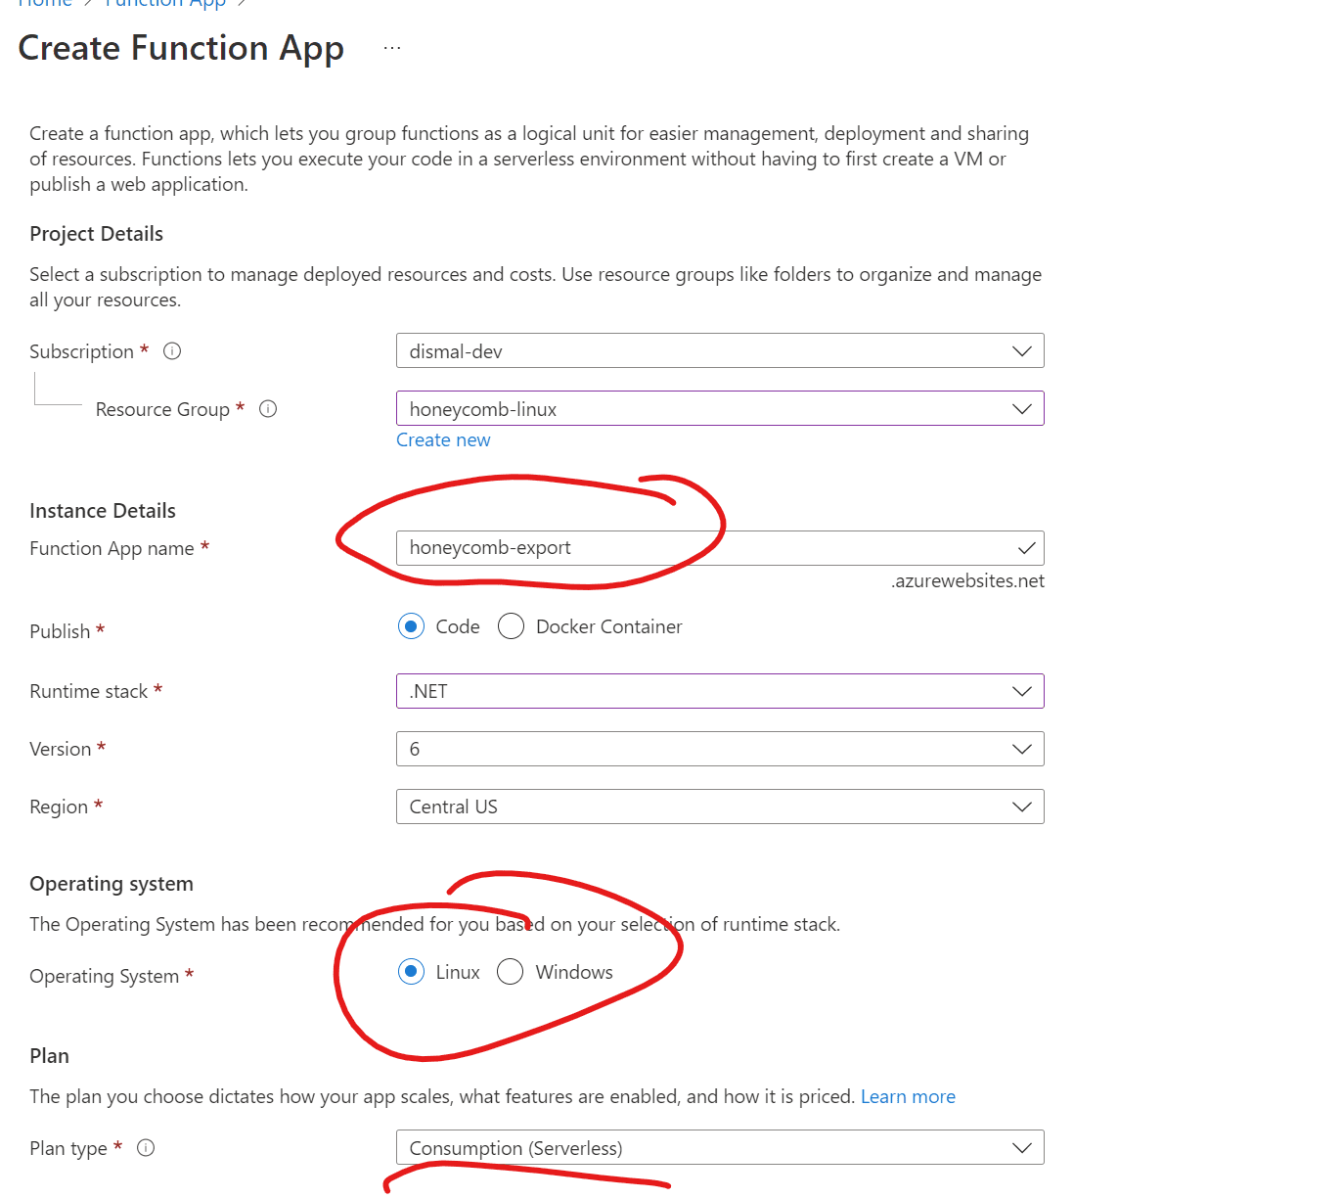1342x1199 pixels.
Task: Go to Home in the breadcrumb
Action: (45, 3)
